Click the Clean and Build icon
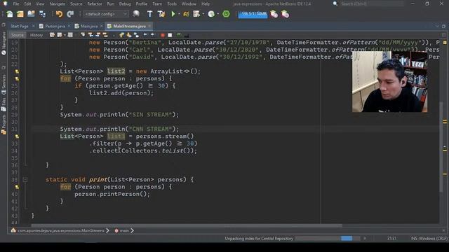The image size is (449, 252). [x=161, y=14]
